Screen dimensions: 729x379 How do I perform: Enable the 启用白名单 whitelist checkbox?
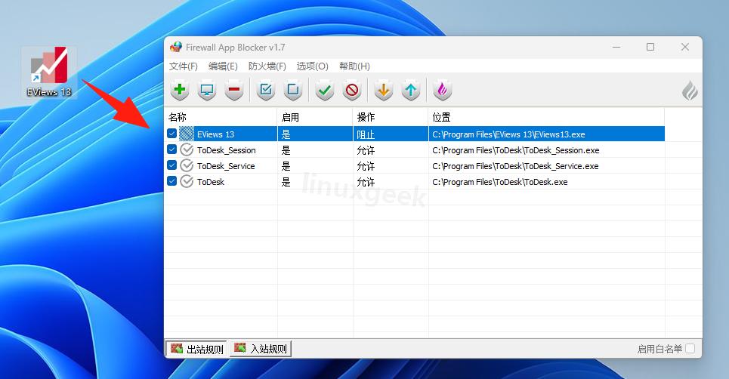click(x=690, y=348)
